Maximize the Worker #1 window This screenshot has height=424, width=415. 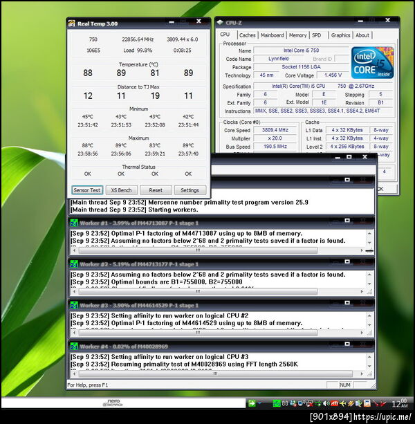[x=347, y=221]
